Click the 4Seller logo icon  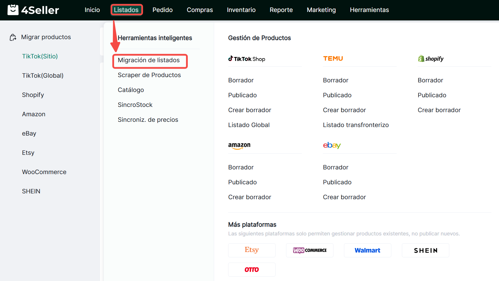(x=13, y=10)
